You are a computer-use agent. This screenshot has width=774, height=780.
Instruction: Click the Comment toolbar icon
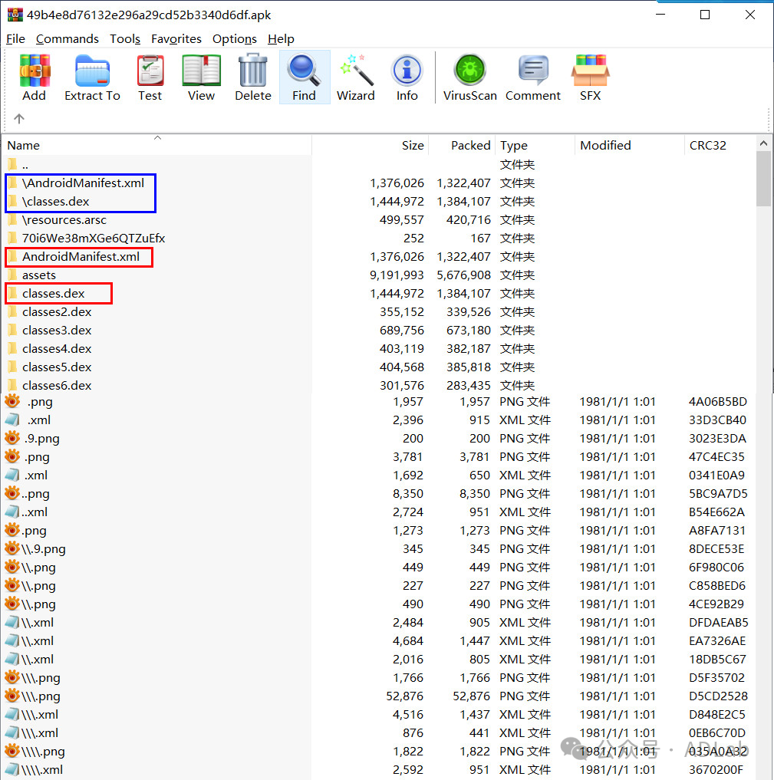pyautogui.click(x=533, y=77)
